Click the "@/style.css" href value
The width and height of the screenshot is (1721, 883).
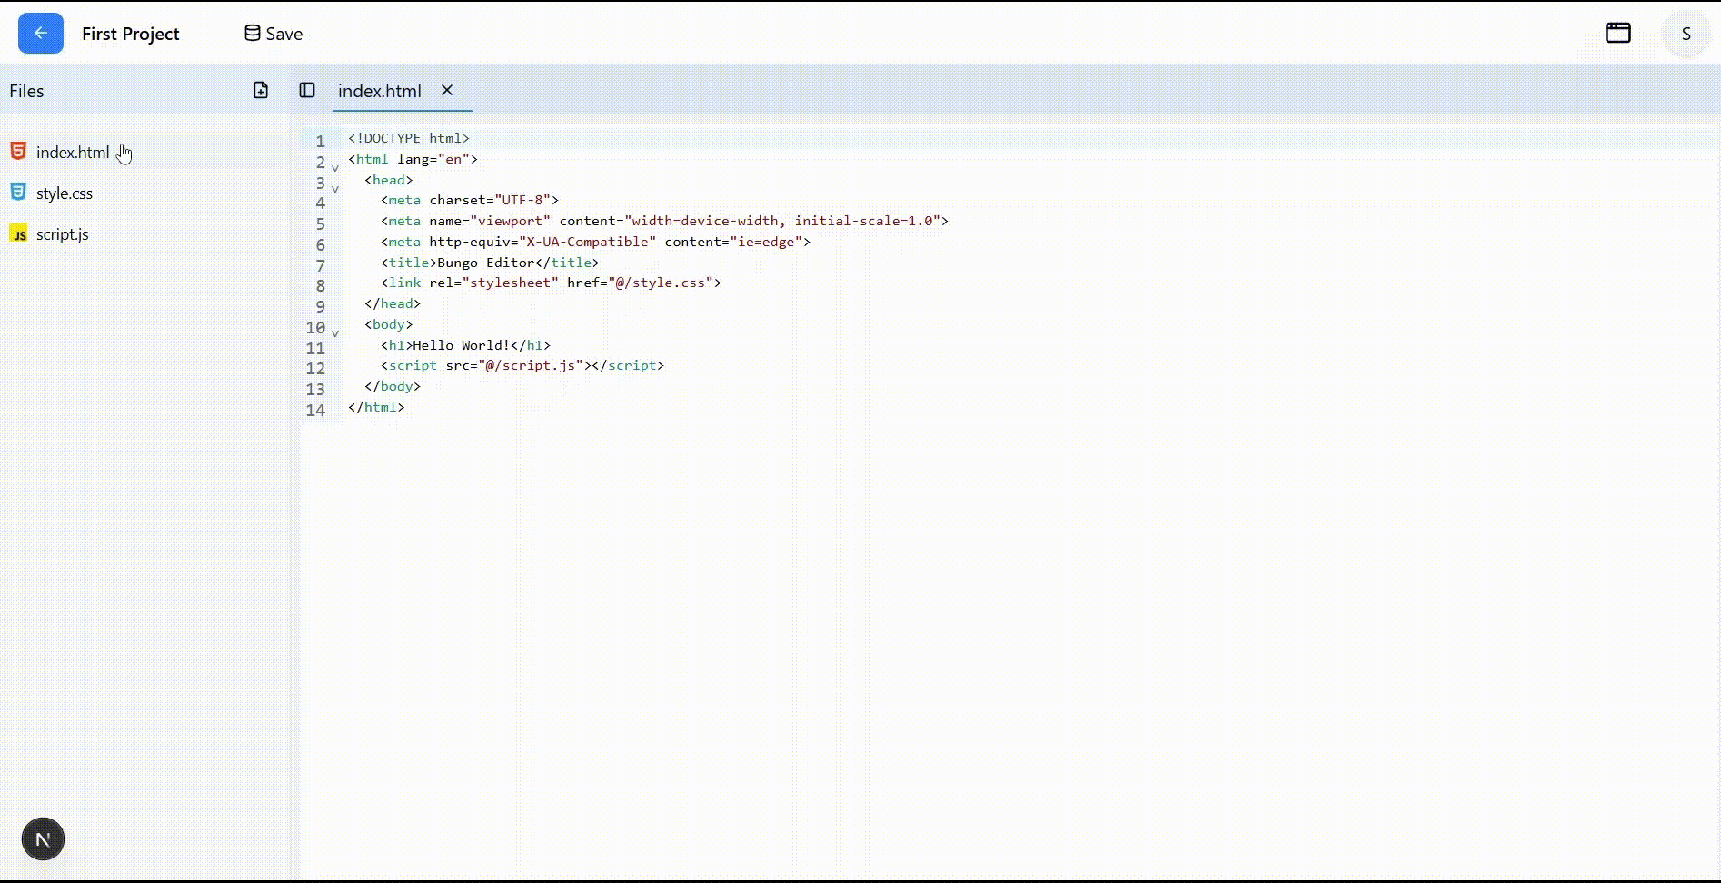661,283
